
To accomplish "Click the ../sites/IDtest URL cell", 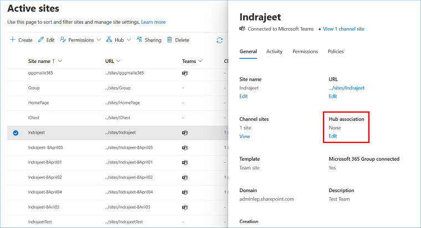I will click(117, 118).
